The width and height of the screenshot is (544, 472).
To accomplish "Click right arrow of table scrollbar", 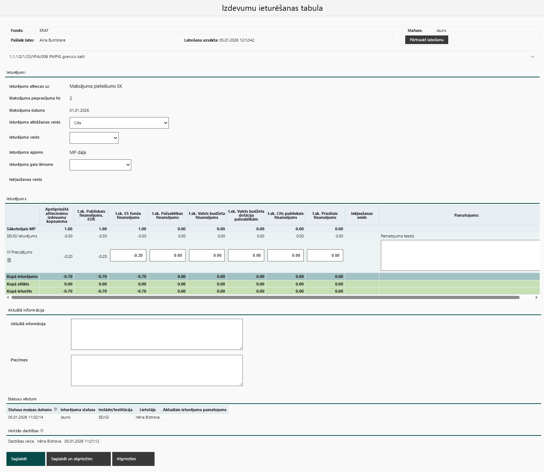I will click(536, 298).
